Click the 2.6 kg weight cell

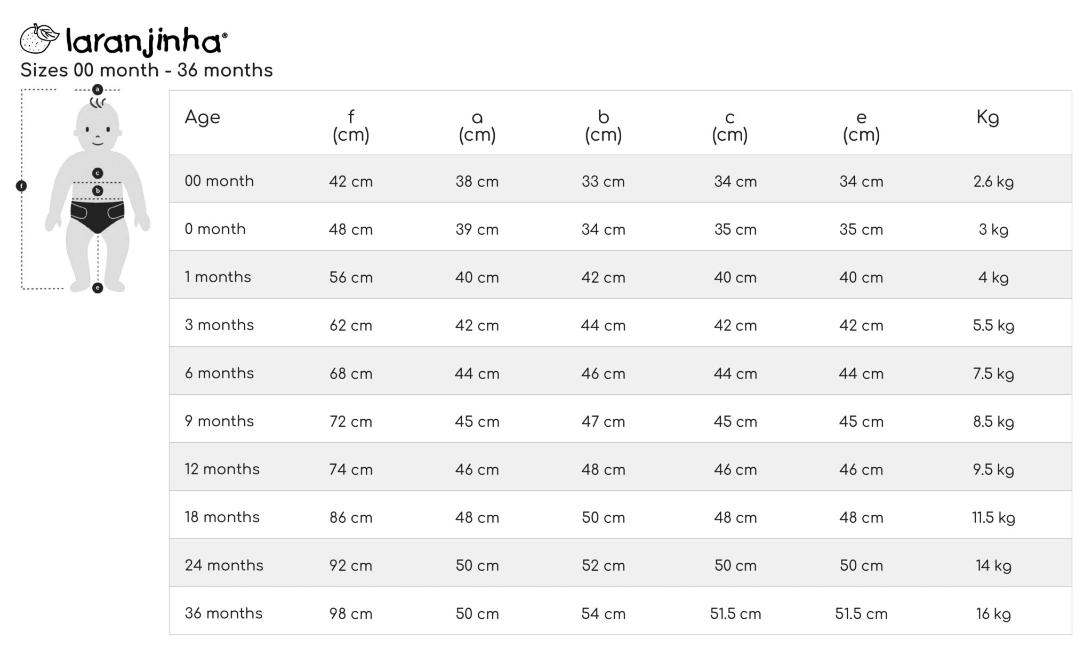[993, 181]
